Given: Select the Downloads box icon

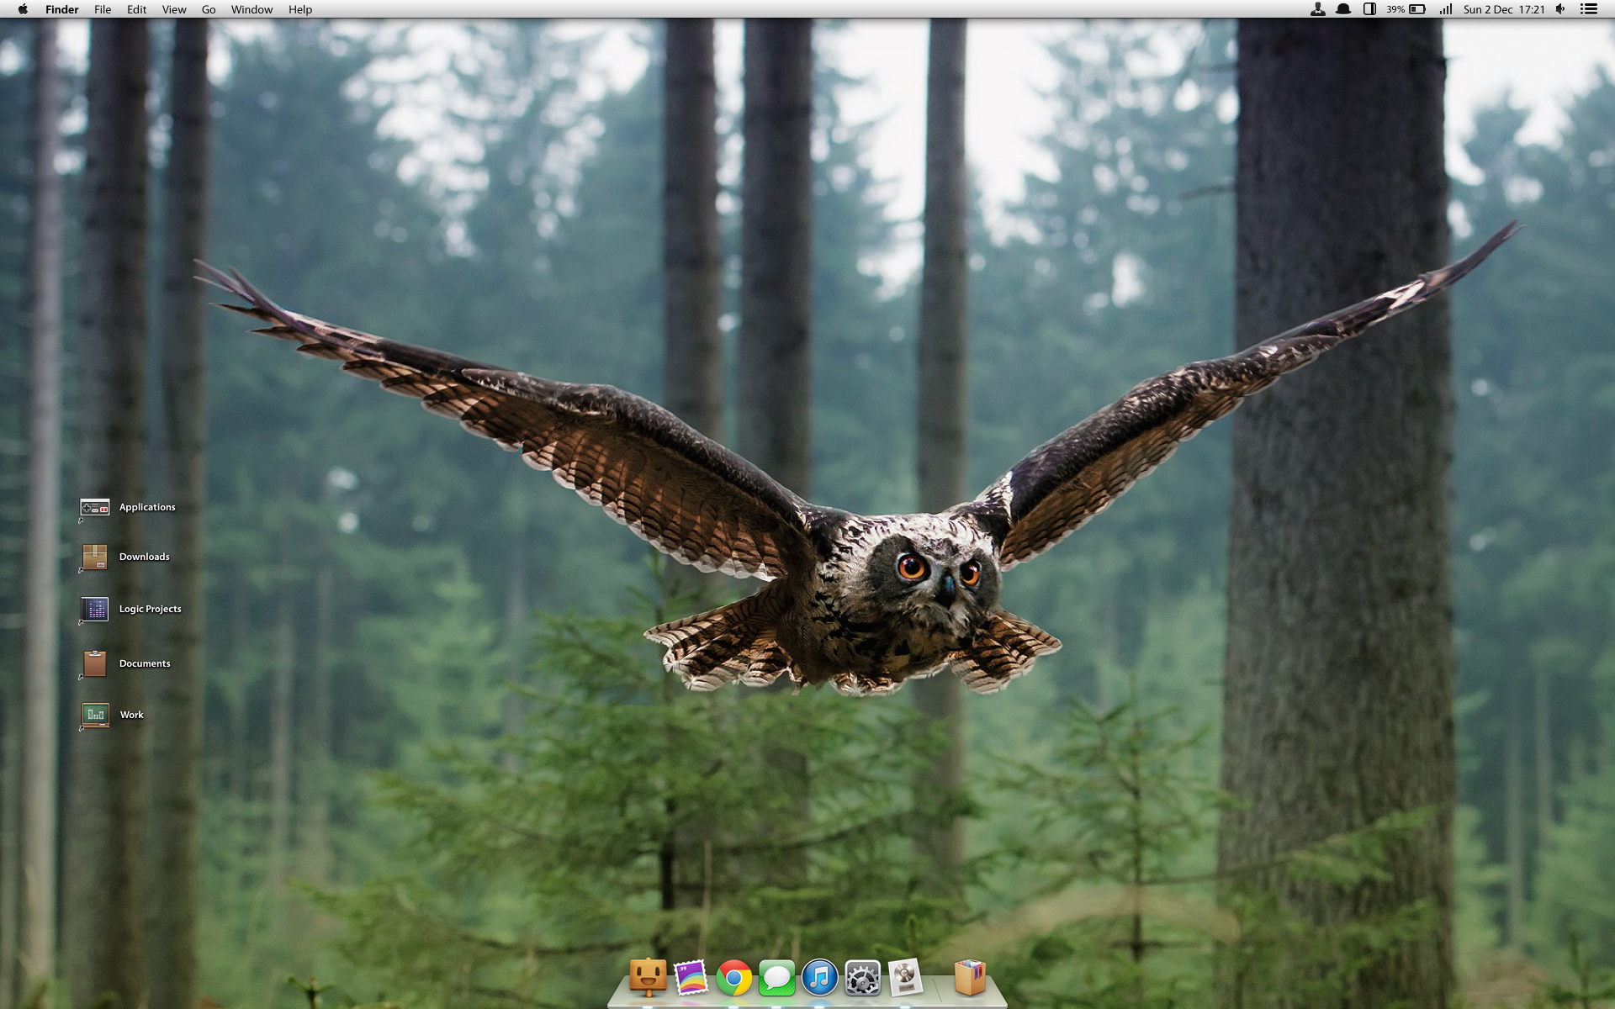Looking at the screenshot, I should 94,557.
